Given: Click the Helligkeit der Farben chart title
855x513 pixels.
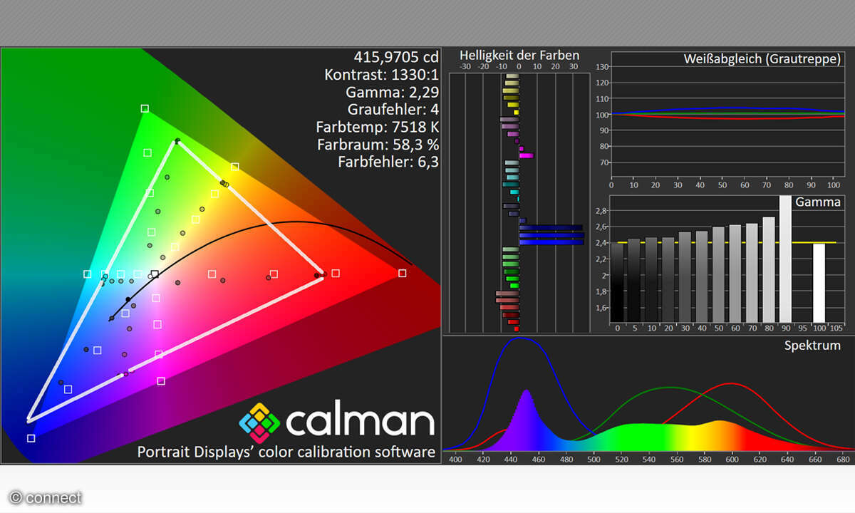Looking at the screenshot, I should point(519,55).
